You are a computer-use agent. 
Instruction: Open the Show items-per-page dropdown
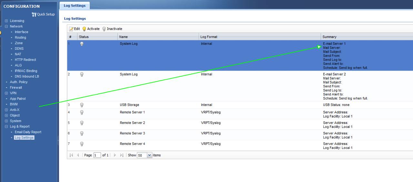tap(149, 155)
